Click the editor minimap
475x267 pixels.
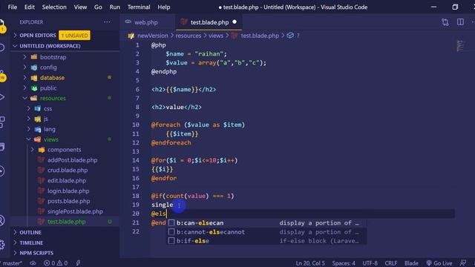tap(460, 46)
